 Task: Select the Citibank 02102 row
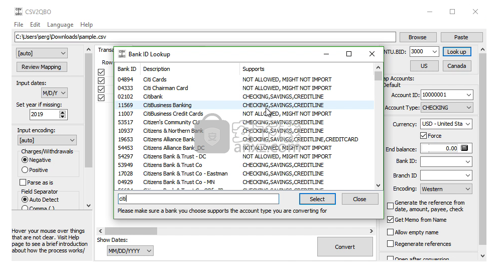coord(244,97)
